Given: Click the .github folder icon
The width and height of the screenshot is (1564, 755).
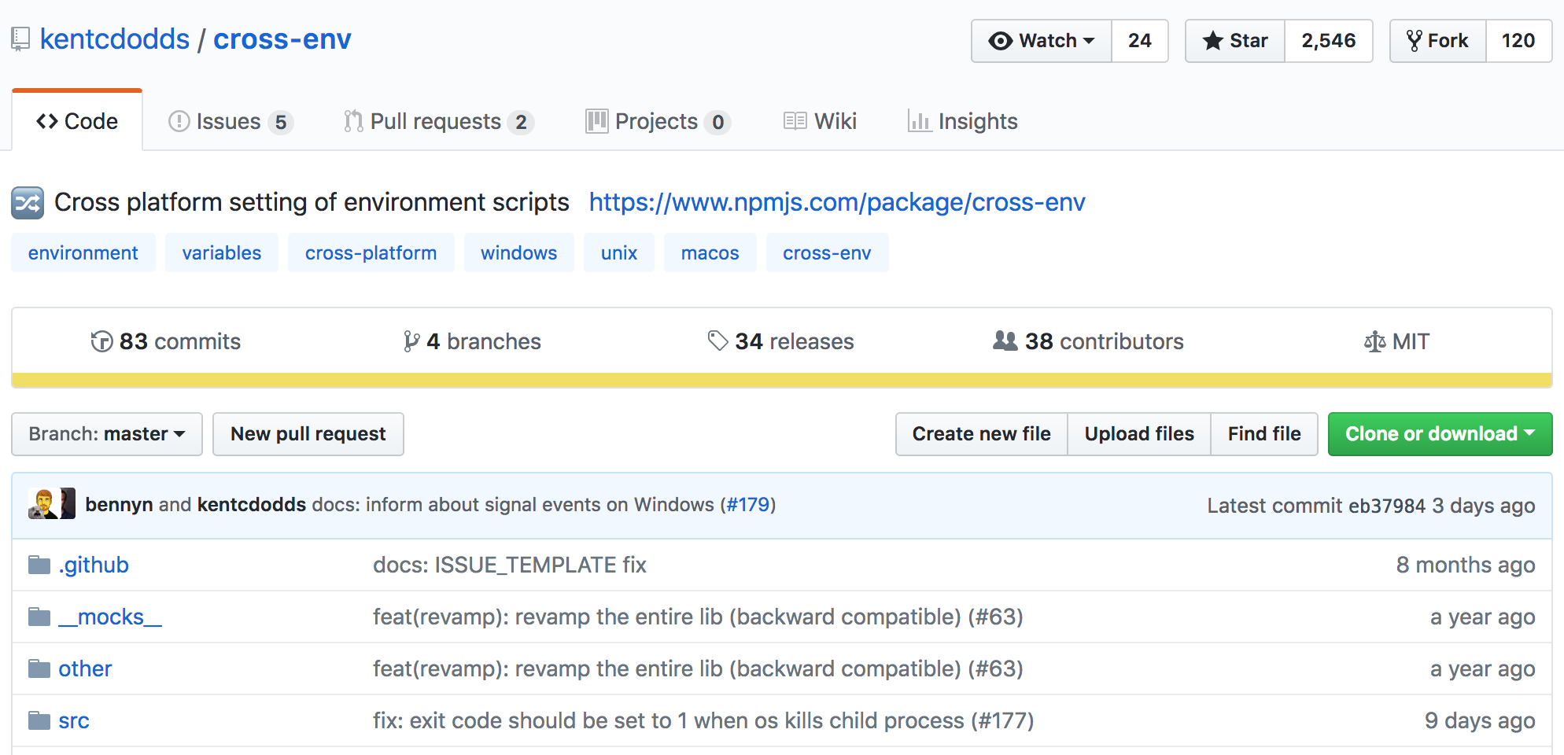Looking at the screenshot, I should [x=39, y=565].
